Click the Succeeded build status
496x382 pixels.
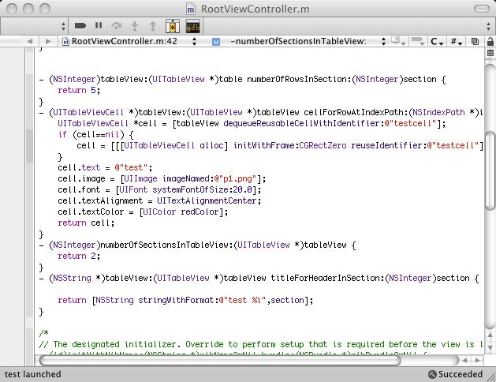pos(455,374)
